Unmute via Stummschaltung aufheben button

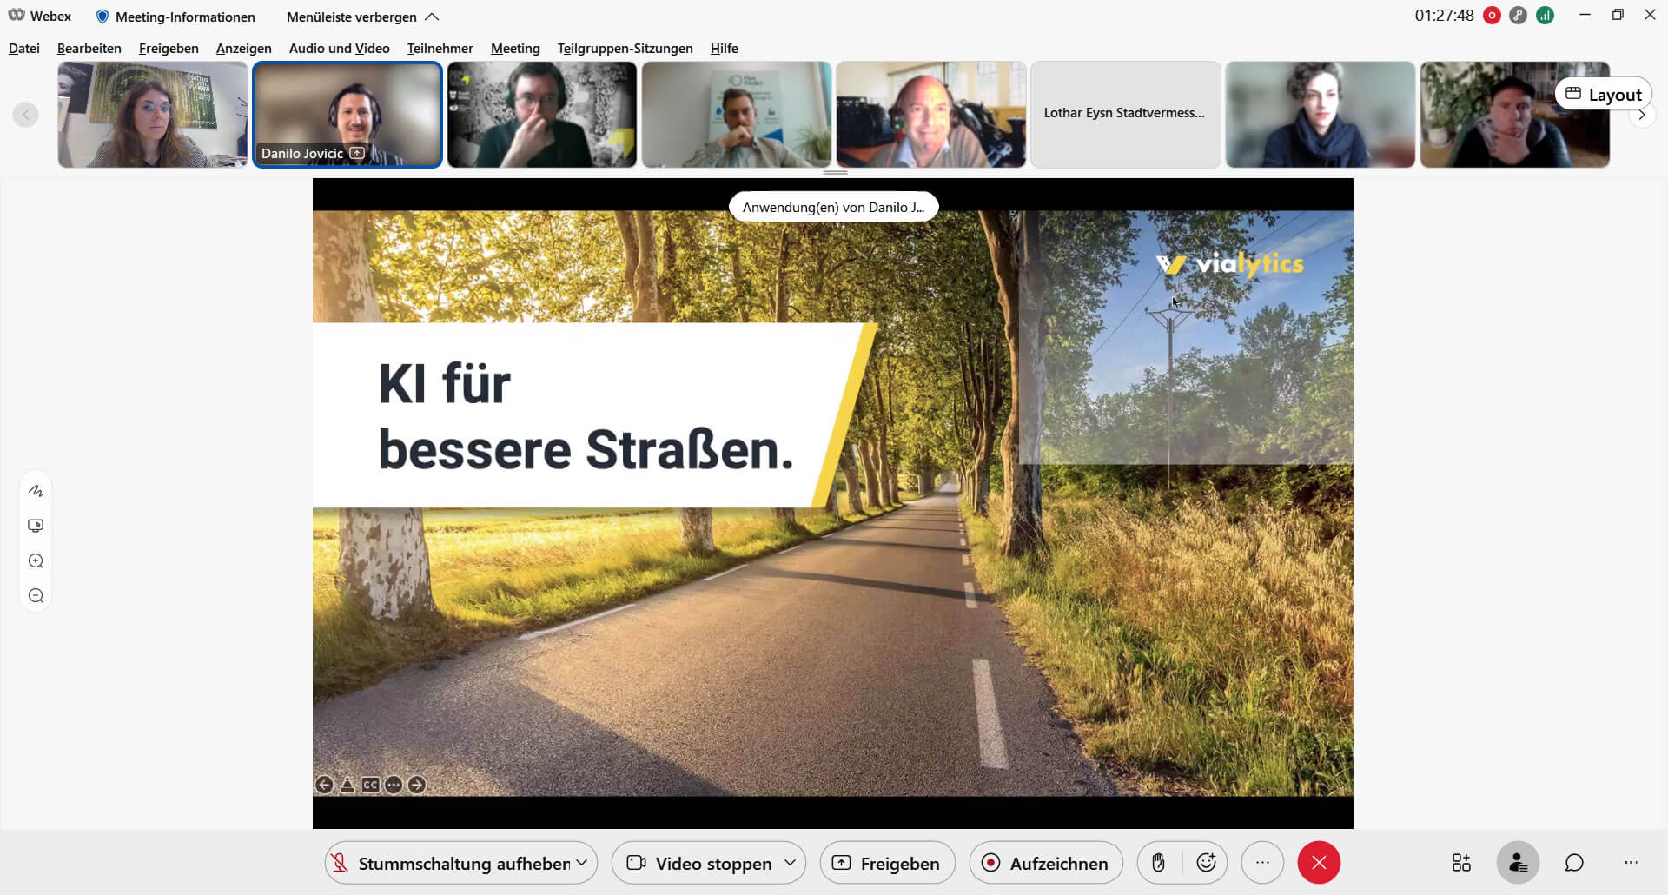450,863
